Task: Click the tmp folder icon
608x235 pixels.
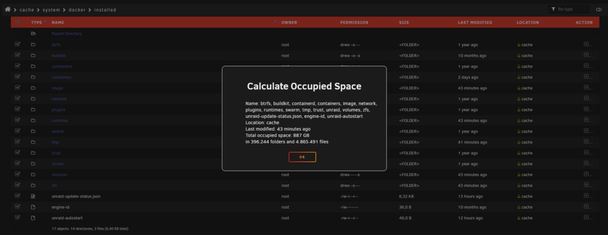Action: [33, 142]
